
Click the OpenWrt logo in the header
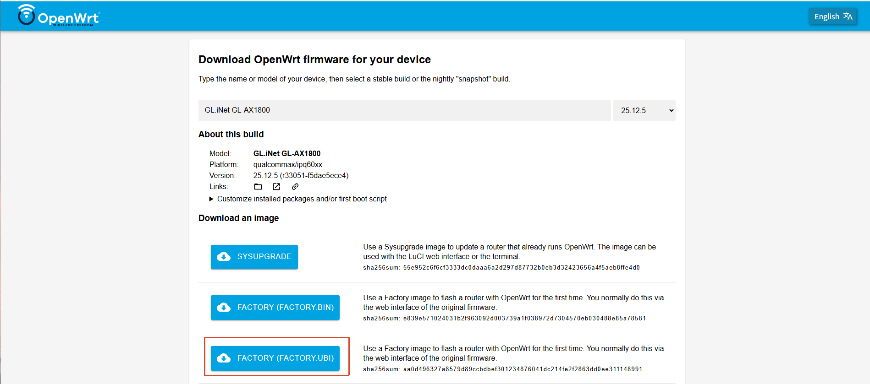(x=59, y=16)
